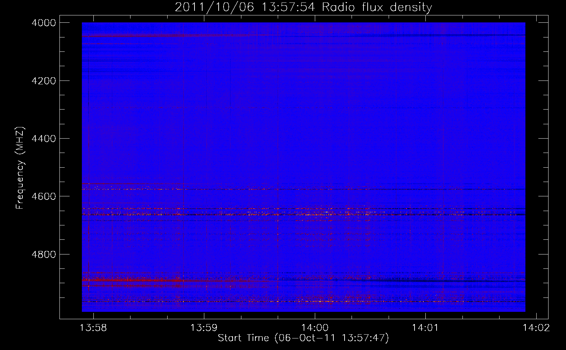Screen dimensions: 566x350
Task: Select the 4800 frequency tick label
Action: click(x=44, y=254)
